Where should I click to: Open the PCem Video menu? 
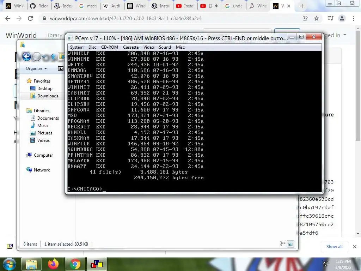(x=148, y=47)
